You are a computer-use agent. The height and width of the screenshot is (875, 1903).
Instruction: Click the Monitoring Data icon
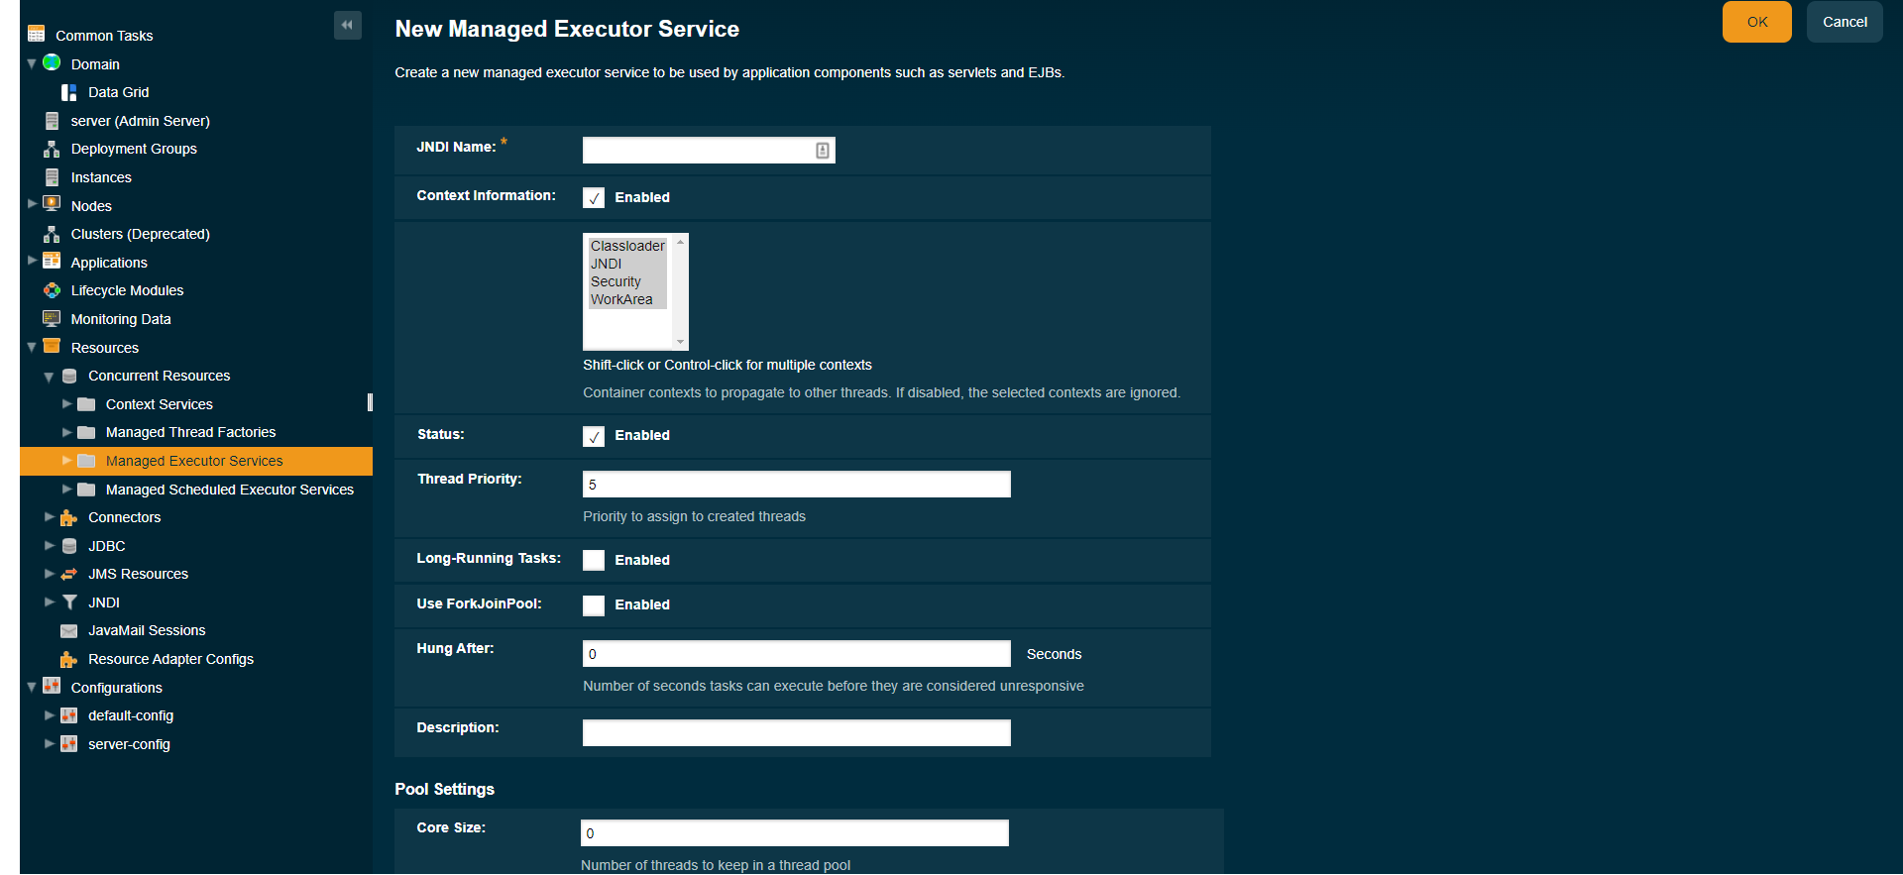click(x=52, y=319)
